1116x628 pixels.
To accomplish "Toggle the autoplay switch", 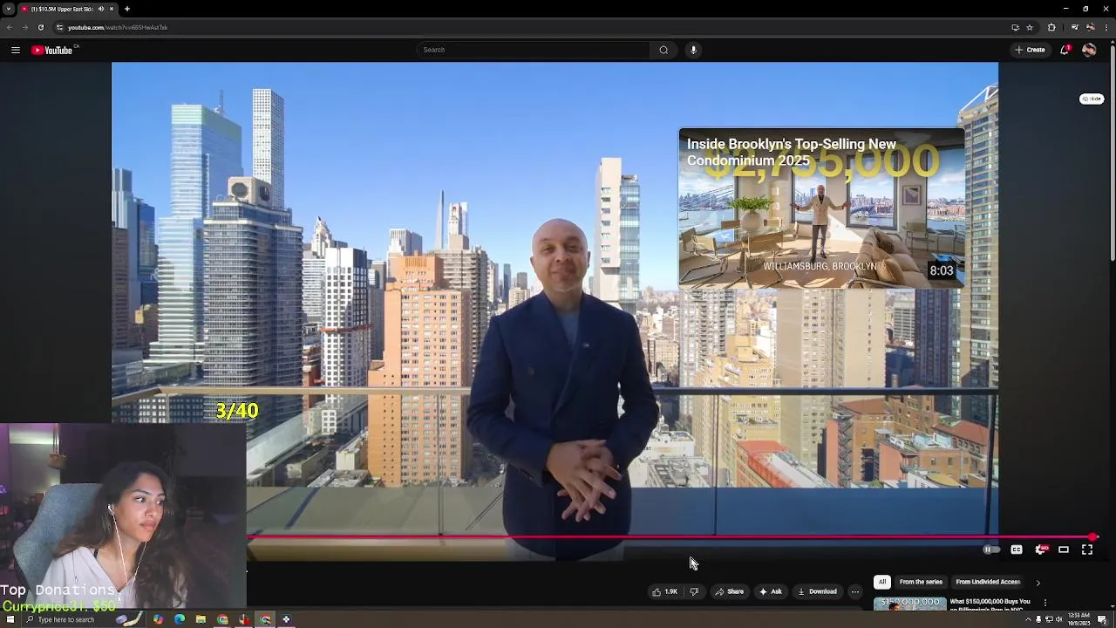I will [991, 549].
